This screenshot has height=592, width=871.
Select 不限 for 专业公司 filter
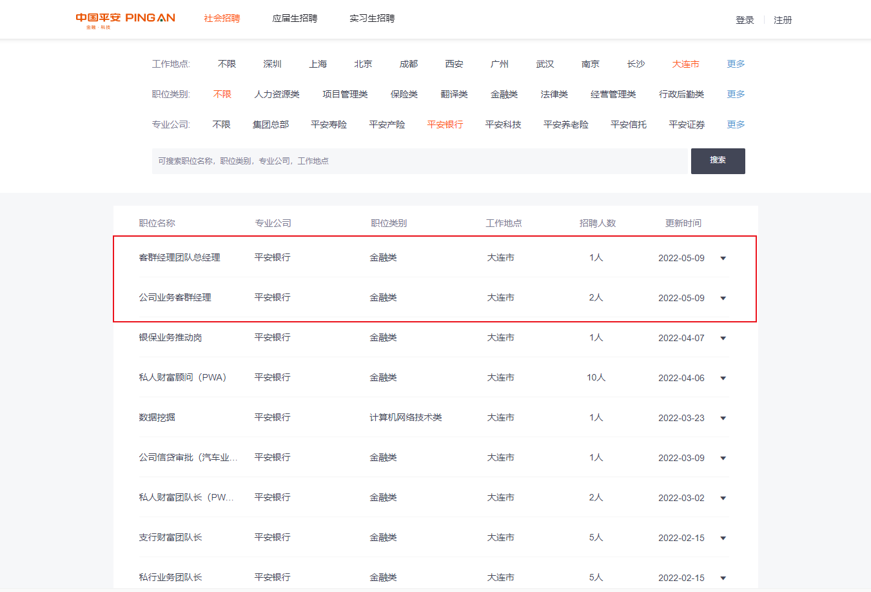point(221,124)
